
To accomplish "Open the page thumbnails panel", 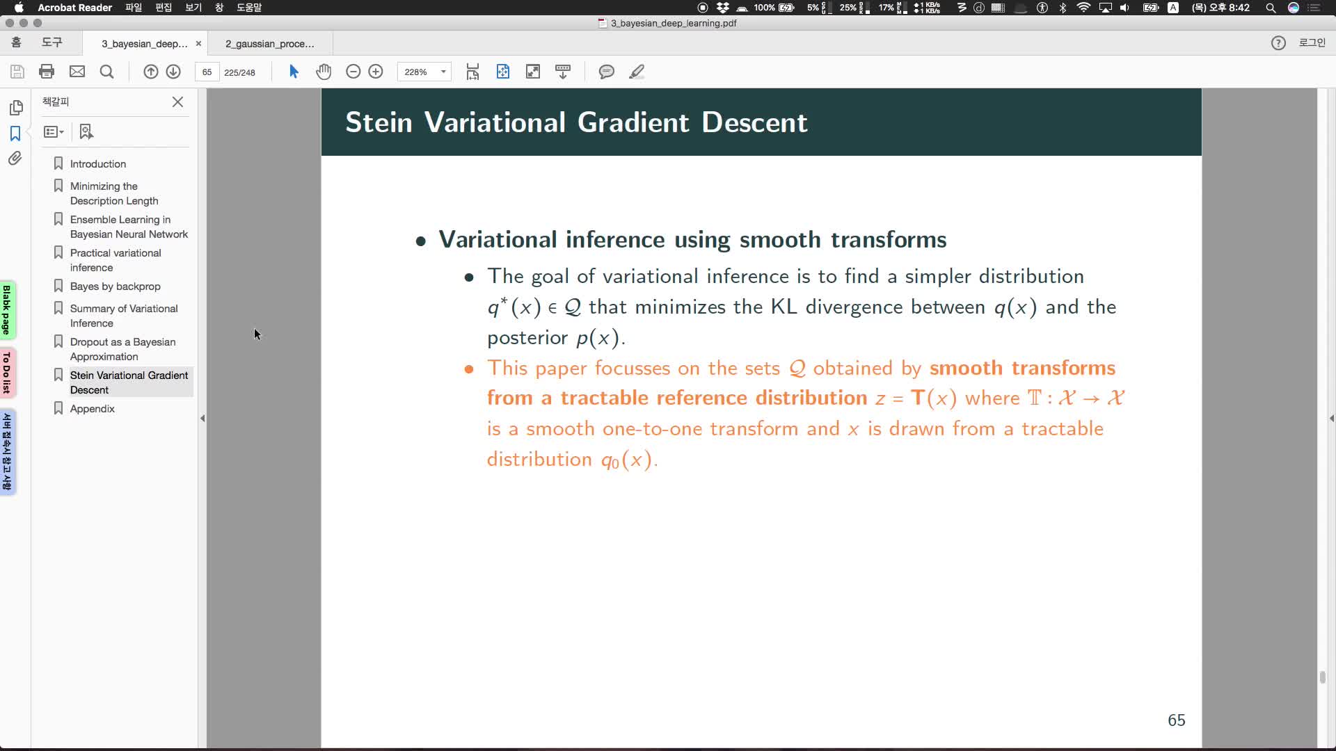I will tap(15, 108).
